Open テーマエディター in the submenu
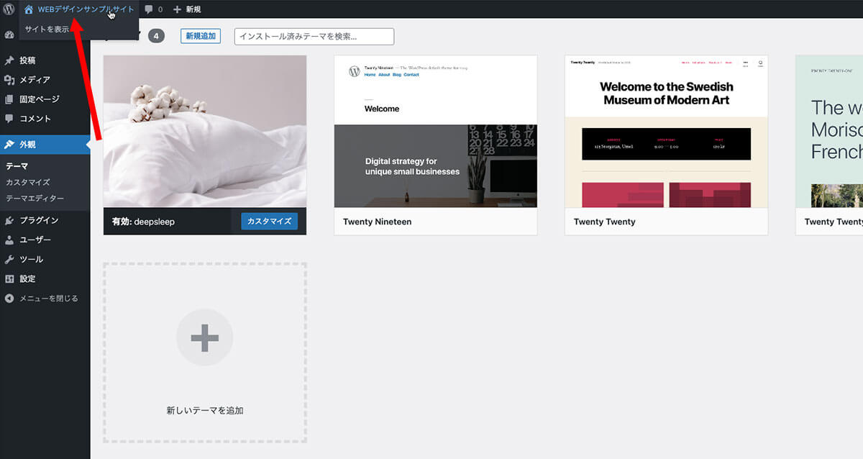This screenshot has width=863, height=459. (x=35, y=198)
